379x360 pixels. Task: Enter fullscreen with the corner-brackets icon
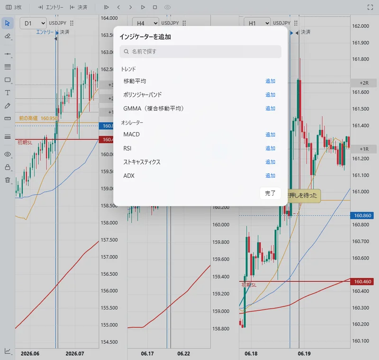(x=370, y=7)
